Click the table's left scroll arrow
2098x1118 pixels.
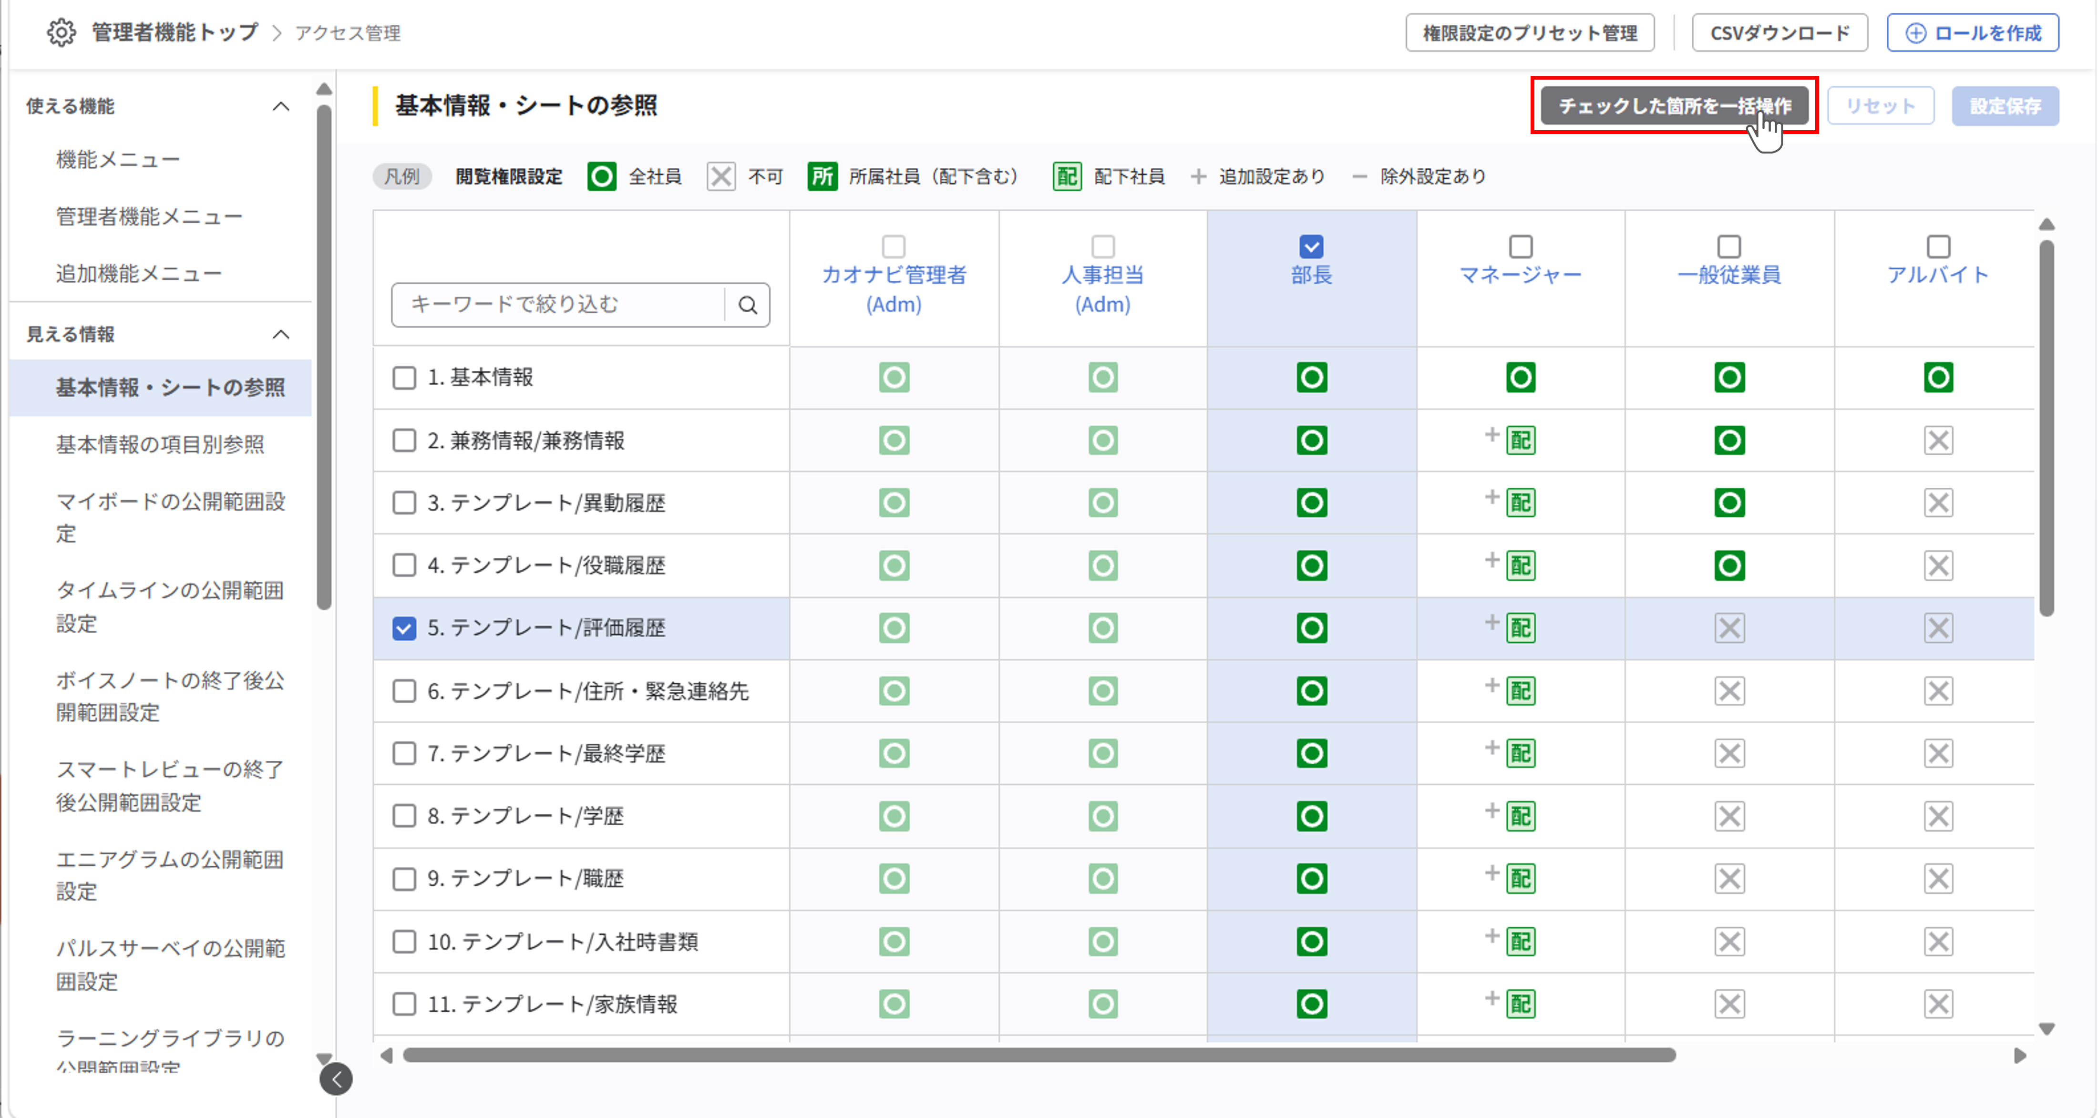pyautogui.click(x=387, y=1055)
